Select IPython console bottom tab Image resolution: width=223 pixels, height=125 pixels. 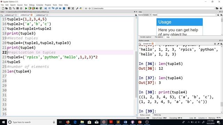pyautogui.click(x=145, y=115)
